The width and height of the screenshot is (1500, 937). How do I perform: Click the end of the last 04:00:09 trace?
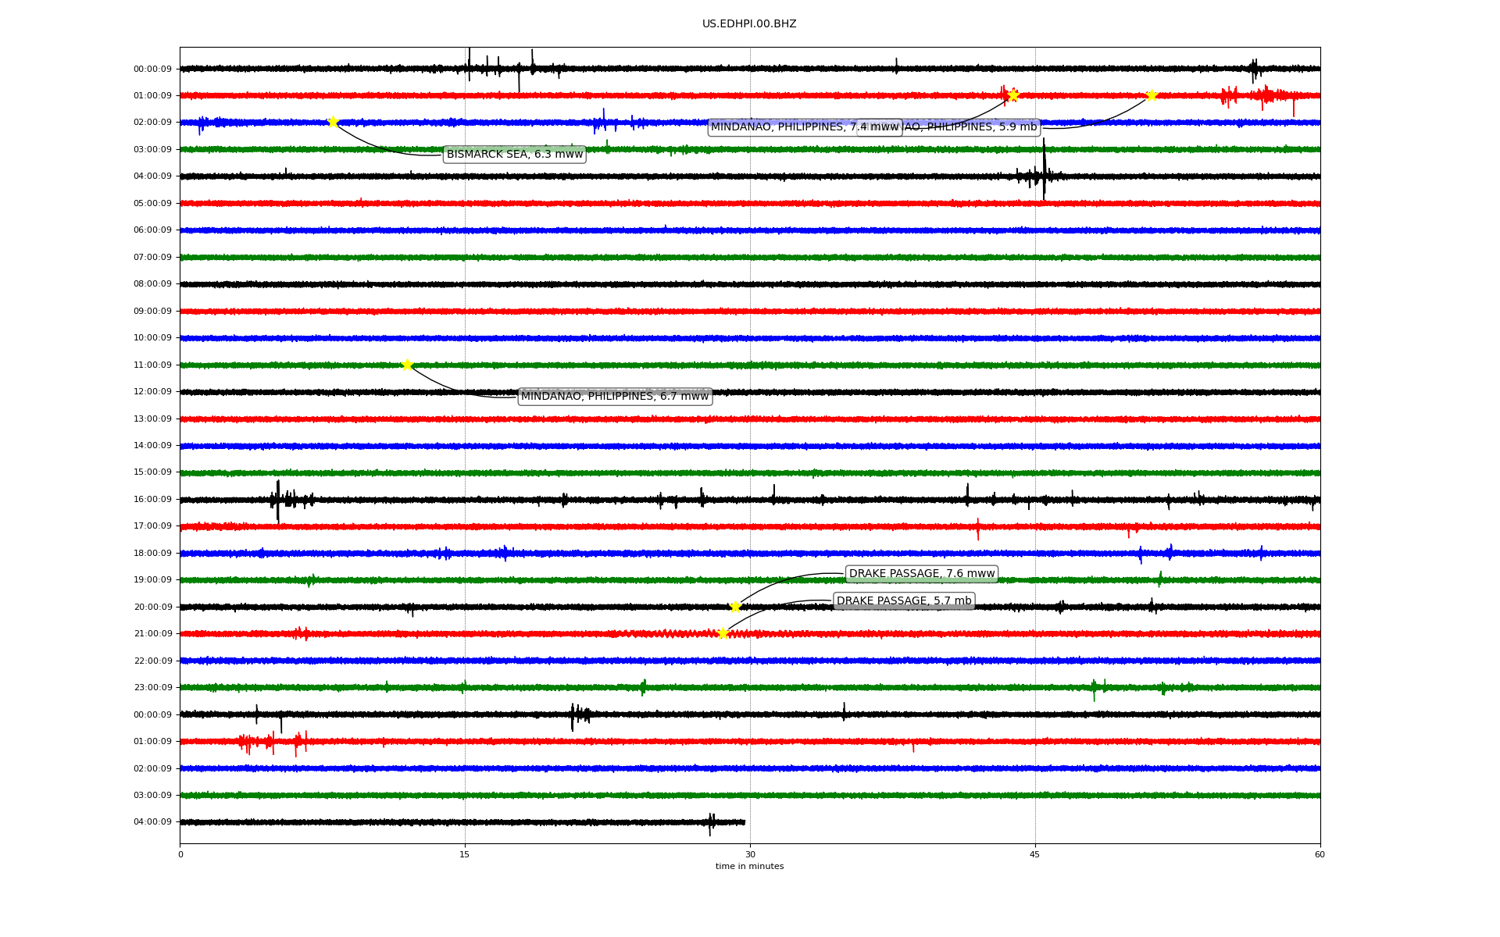(x=744, y=822)
